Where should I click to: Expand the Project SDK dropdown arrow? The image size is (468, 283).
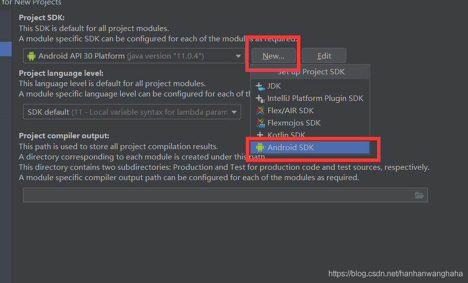pos(237,56)
